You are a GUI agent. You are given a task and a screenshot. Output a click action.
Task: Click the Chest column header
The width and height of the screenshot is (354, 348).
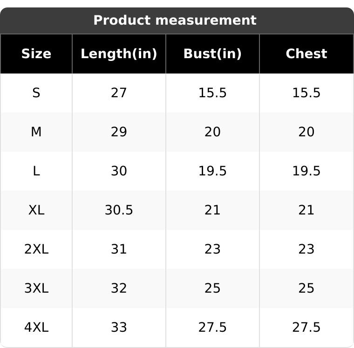click(x=306, y=54)
